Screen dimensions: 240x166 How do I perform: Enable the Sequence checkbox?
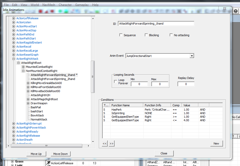point(121,35)
